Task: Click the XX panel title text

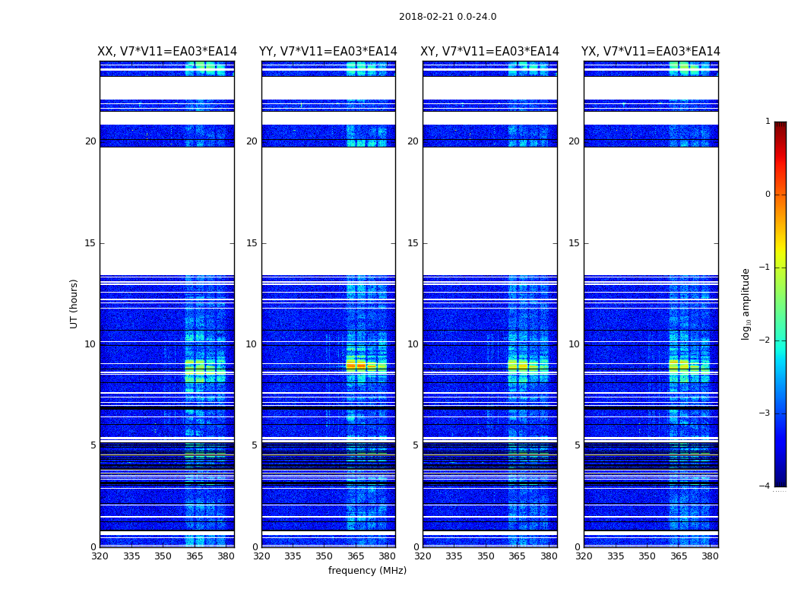Action: pyautogui.click(x=167, y=52)
